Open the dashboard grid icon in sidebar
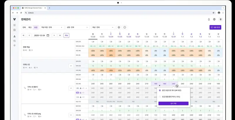 [x=14, y=25]
